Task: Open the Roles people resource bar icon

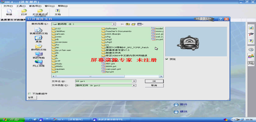Action: (251, 56)
